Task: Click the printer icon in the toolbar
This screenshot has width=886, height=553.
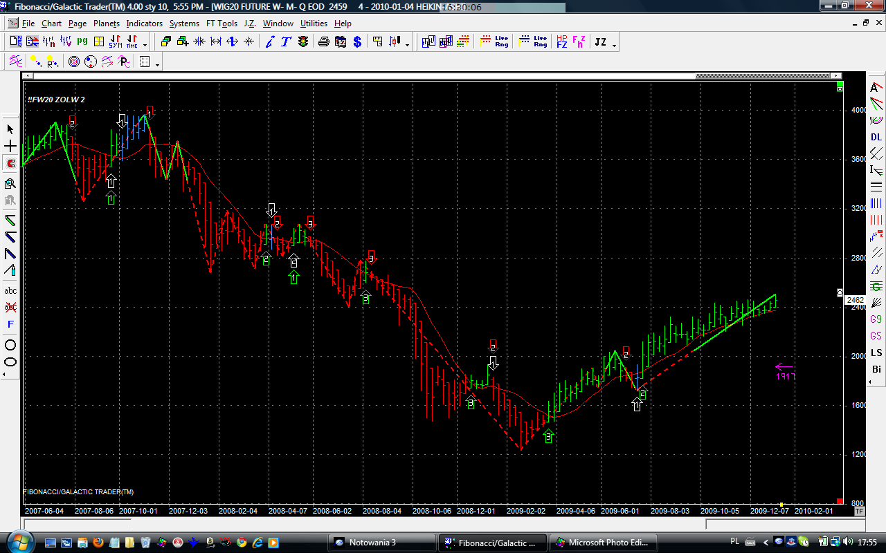Action: (323, 42)
